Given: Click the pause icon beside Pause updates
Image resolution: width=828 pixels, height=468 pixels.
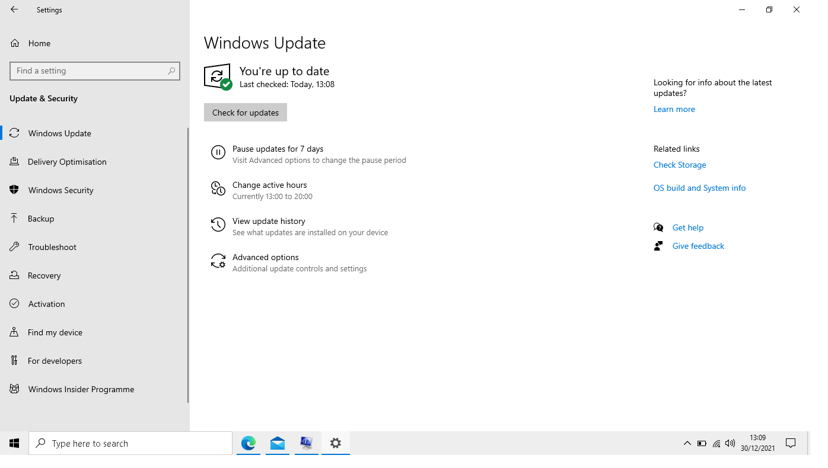Looking at the screenshot, I should point(218,153).
